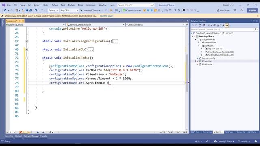The image size is (260, 146).
Task: Select Program.cs in Solution Explorer
Action: tap(207, 61)
